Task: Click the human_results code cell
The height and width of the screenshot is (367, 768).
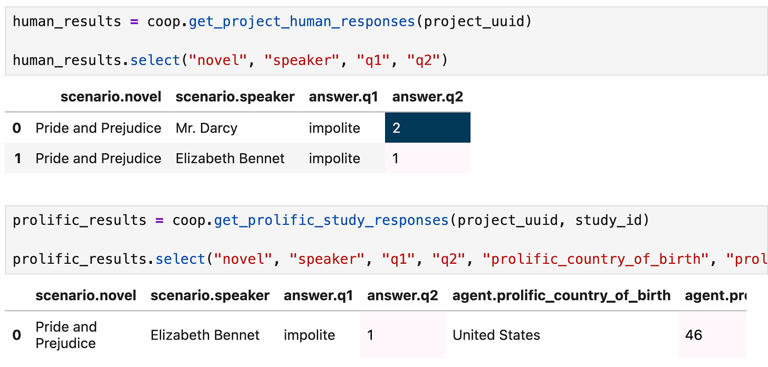Action: (386, 41)
